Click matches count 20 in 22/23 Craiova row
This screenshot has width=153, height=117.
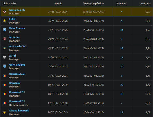point(122,67)
